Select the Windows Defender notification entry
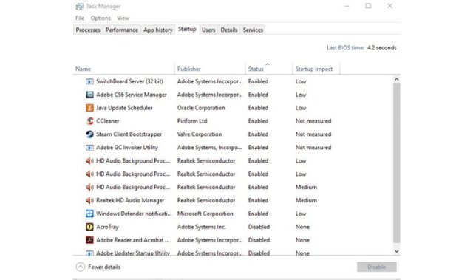 click(134, 214)
